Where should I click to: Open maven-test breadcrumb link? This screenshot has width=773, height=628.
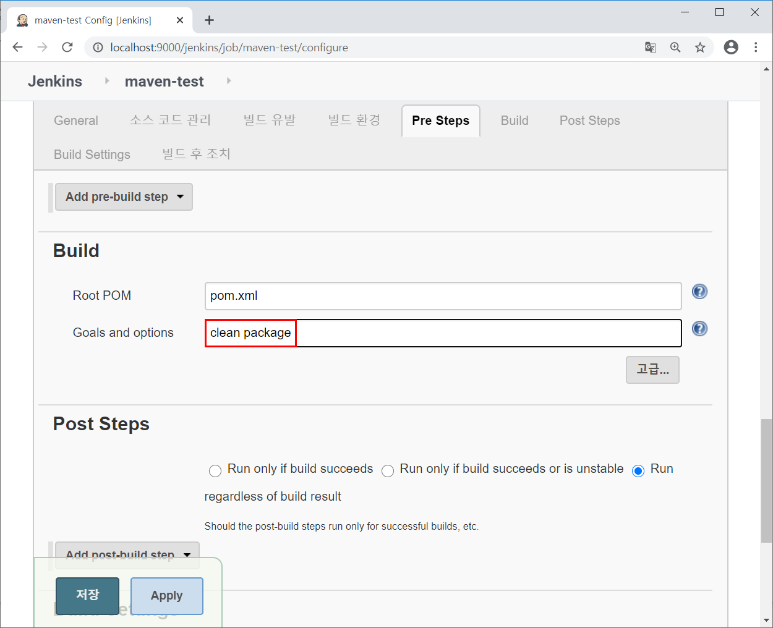click(x=164, y=81)
